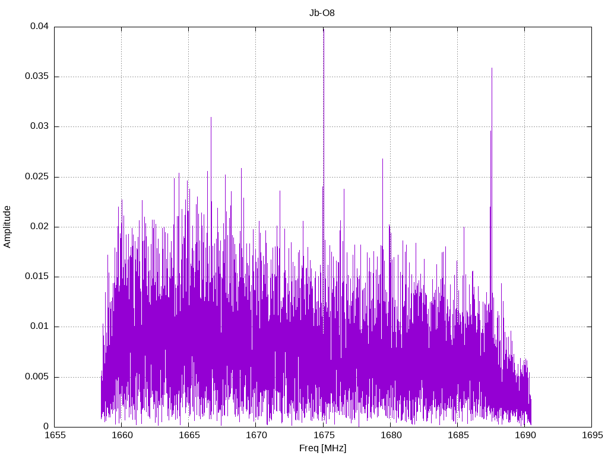
Task: Click the 0.035 y-axis tick label
Action: 36,77
